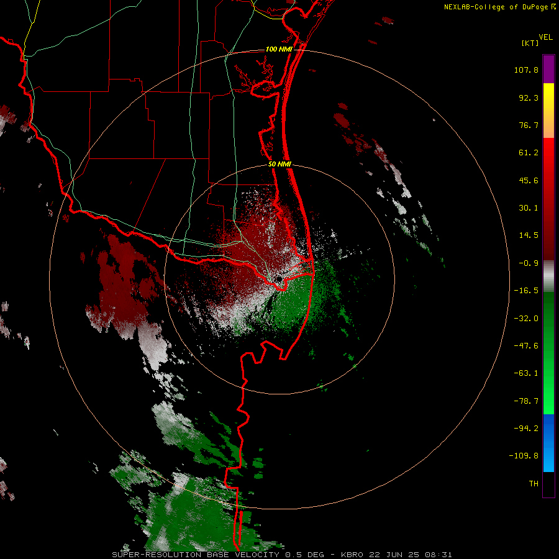
Task: Click the VEL legend title
Action: click(x=545, y=37)
